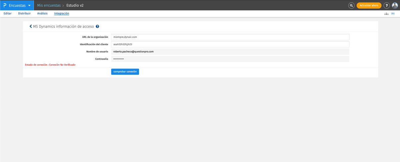This screenshot has width=400, height=162.
Task: Click the Estudio v2 survey title
Action: point(75,5)
